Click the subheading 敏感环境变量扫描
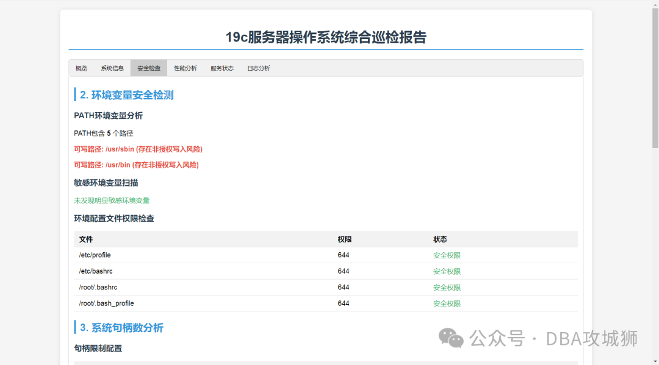The height and width of the screenshot is (365, 659). point(106,183)
